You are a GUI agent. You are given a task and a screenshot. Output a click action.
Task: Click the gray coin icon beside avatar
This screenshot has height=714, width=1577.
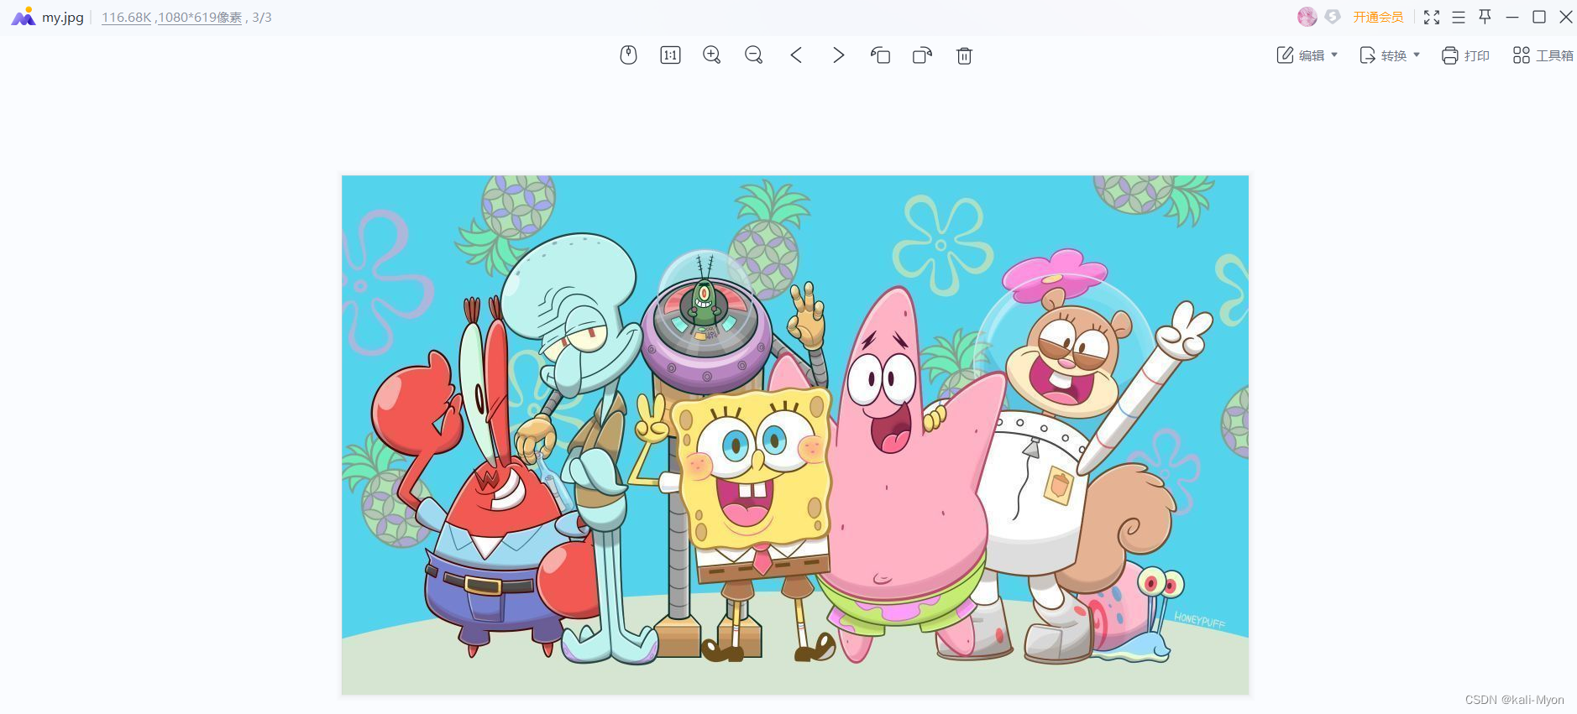tap(1333, 16)
